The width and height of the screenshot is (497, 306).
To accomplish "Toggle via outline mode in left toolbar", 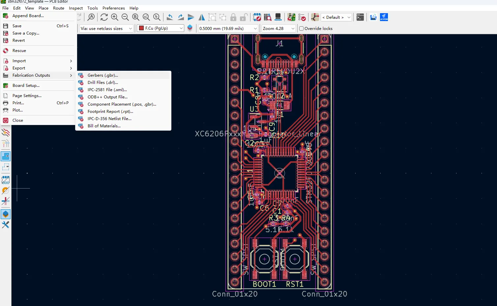I will [x=6, y=191].
